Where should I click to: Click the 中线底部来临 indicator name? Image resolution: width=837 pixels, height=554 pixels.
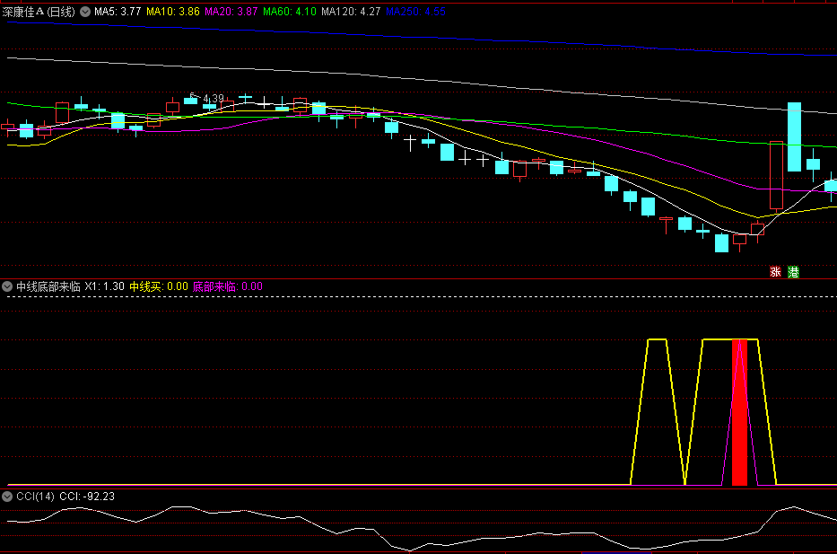(x=48, y=286)
